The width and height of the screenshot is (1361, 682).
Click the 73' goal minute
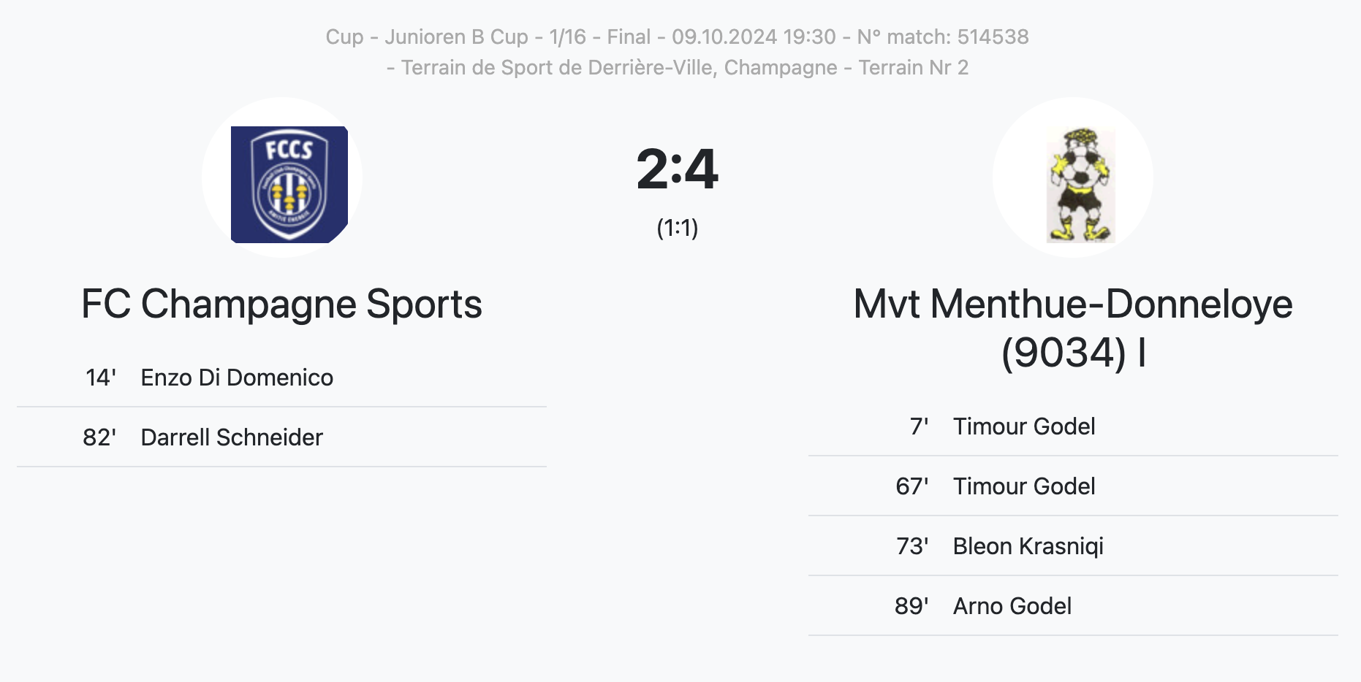click(912, 546)
